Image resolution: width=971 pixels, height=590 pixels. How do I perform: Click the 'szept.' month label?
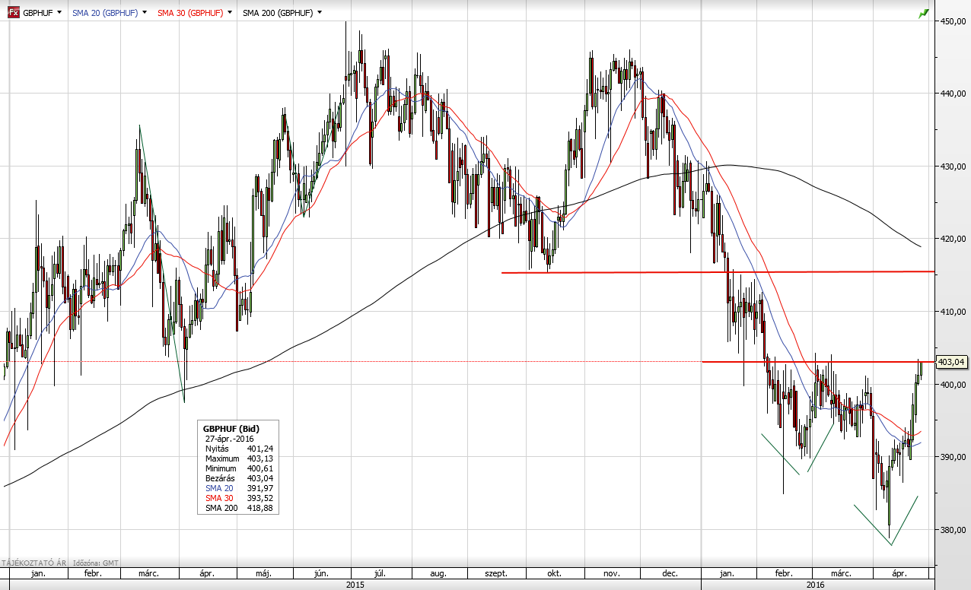[496, 573]
